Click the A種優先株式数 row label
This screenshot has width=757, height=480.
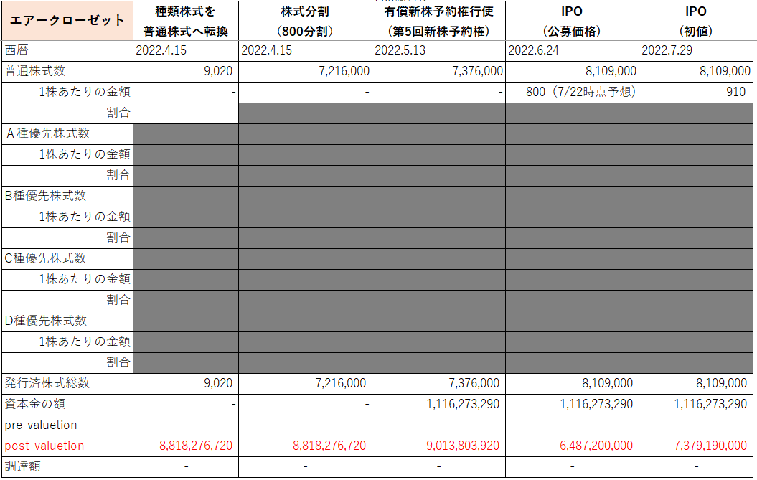tap(48, 133)
